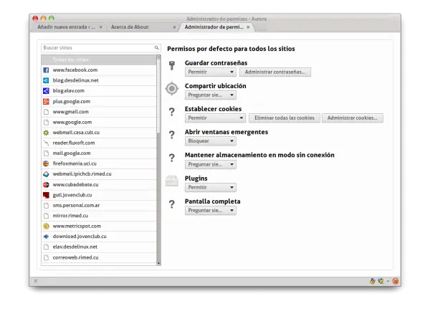The height and width of the screenshot is (319, 430).
Task: Click the Google Plus favicon
Action: click(46, 102)
